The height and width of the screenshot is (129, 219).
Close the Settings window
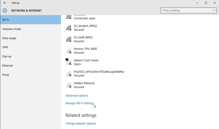pos(214,3)
